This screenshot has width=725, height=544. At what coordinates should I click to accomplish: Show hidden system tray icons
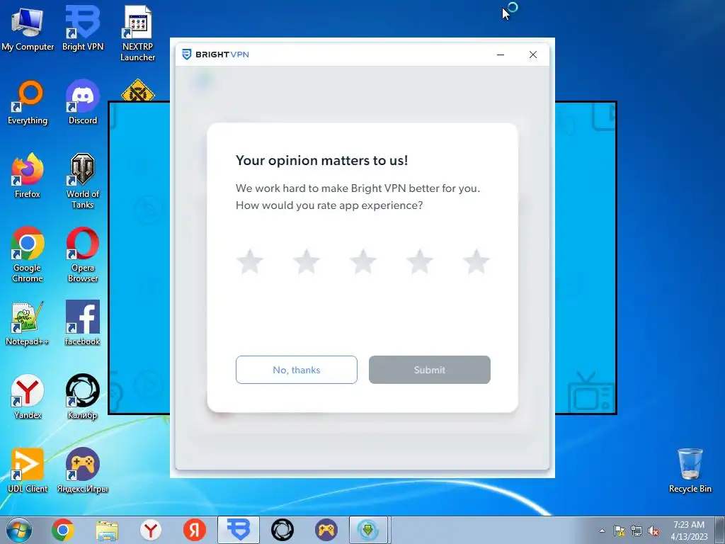(x=602, y=531)
